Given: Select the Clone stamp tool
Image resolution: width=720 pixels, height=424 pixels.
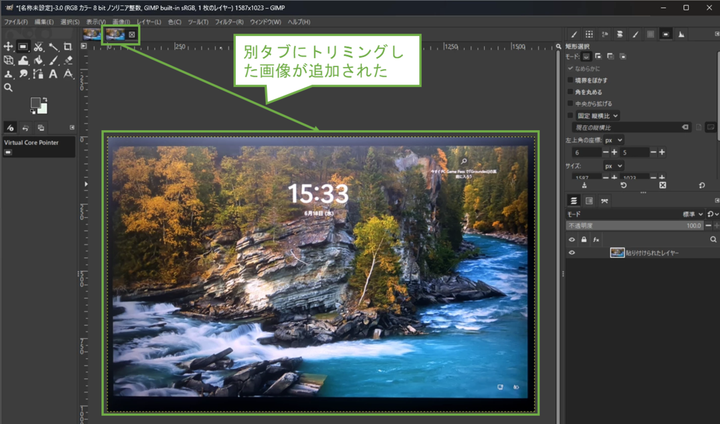Looking at the screenshot, I should [8, 74].
